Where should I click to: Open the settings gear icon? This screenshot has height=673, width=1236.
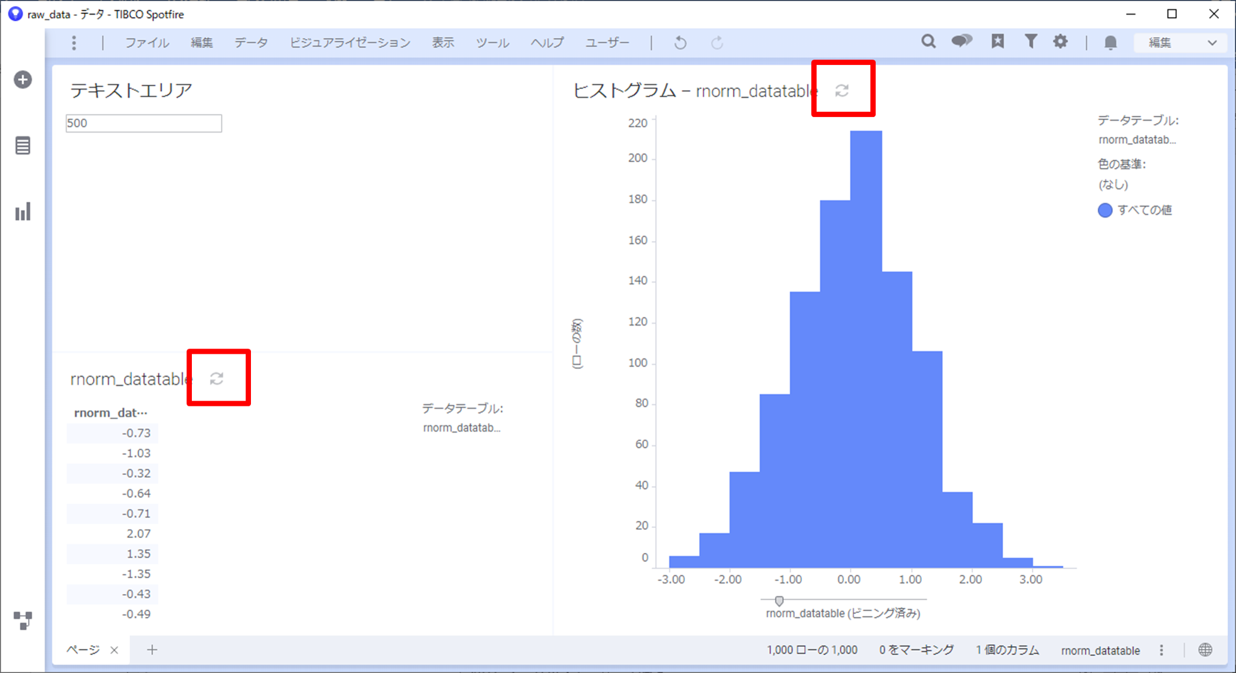click(x=1061, y=42)
